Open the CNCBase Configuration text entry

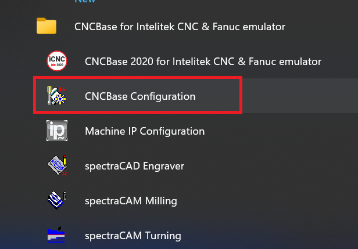[140, 96]
